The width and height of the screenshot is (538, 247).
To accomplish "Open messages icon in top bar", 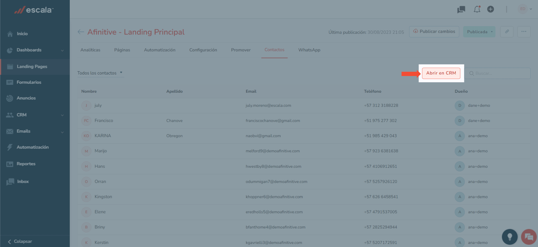I will coord(461,10).
